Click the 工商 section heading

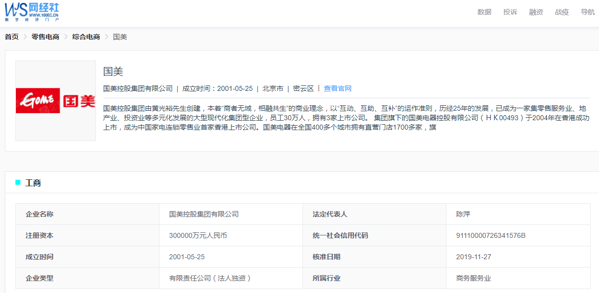click(x=33, y=183)
